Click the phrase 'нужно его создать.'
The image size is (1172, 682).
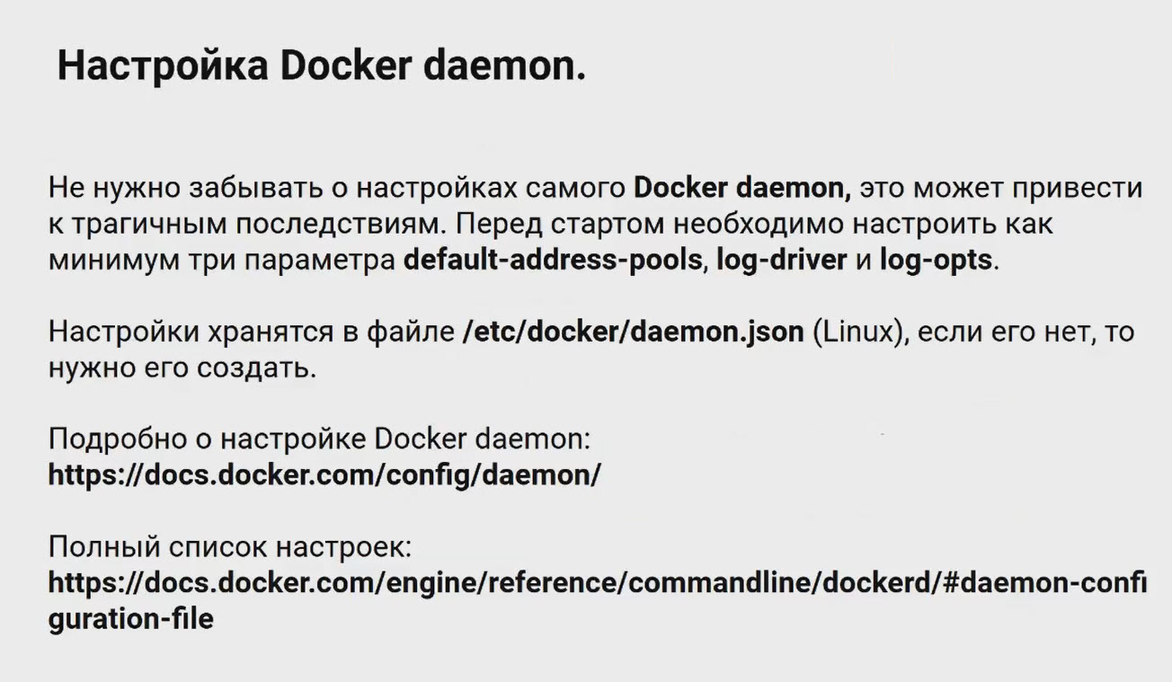pyautogui.click(x=182, y=368)
